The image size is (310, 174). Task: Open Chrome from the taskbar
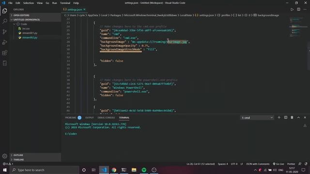point(114,170)
